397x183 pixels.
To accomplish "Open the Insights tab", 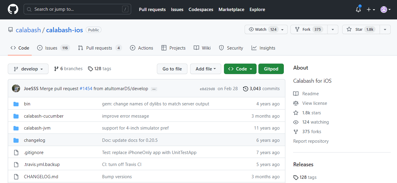I will (263, 48).
